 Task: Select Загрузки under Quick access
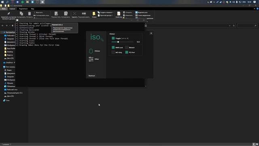(x=9, y=39)
